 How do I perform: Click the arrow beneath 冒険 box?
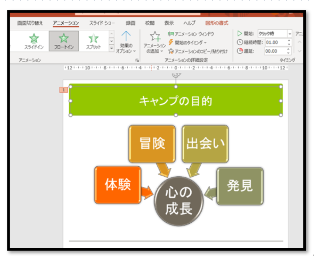coord(164,170)
